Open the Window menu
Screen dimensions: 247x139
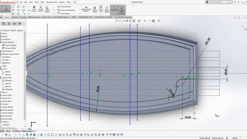pyautogui.click(x=62, y=2)
